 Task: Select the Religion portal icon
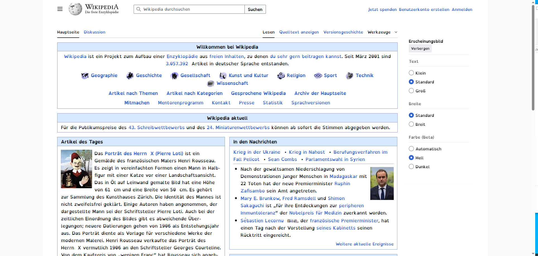[280, 75]
